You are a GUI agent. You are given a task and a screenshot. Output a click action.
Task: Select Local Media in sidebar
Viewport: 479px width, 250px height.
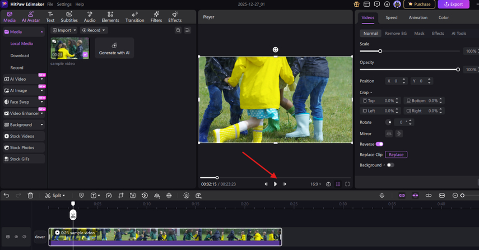point(21,44)
